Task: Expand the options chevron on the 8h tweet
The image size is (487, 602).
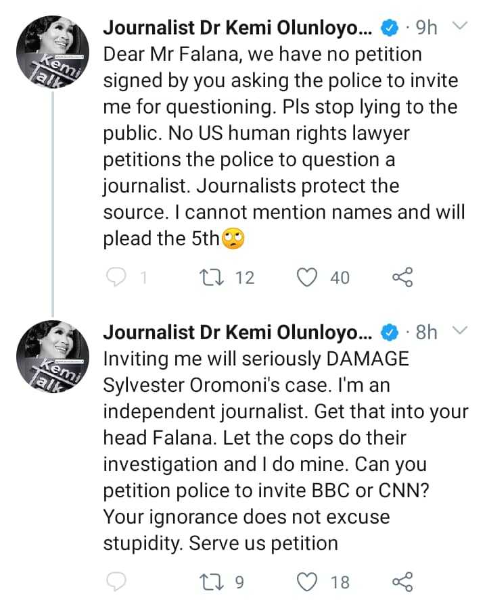Action: (x=459, y=332)
